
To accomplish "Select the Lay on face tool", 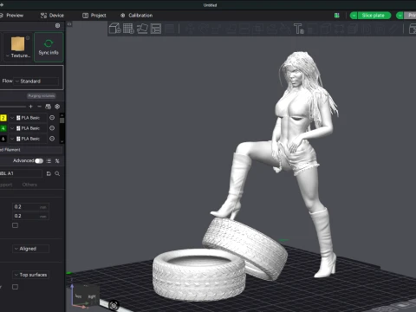I will click(231, 29).
